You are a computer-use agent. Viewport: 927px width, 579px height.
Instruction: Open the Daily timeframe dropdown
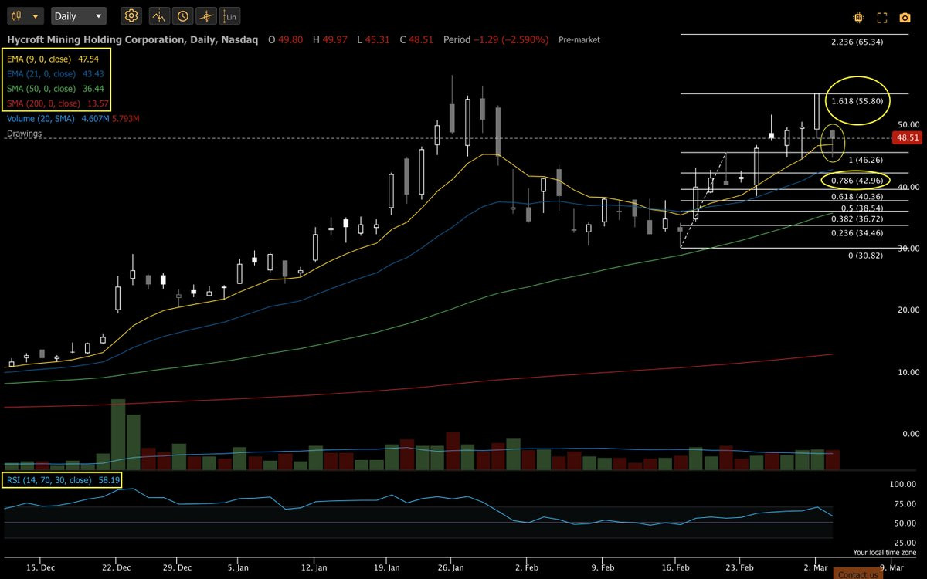click(x=79, y=15)
